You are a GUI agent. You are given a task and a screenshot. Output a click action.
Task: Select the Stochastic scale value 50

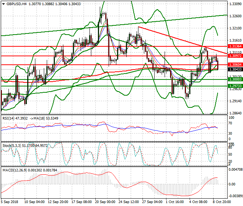(x=230, y=154)
